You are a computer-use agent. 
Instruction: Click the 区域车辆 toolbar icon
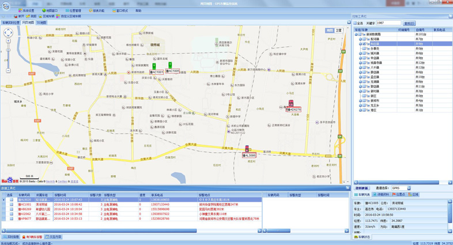(x=46, y=16)
